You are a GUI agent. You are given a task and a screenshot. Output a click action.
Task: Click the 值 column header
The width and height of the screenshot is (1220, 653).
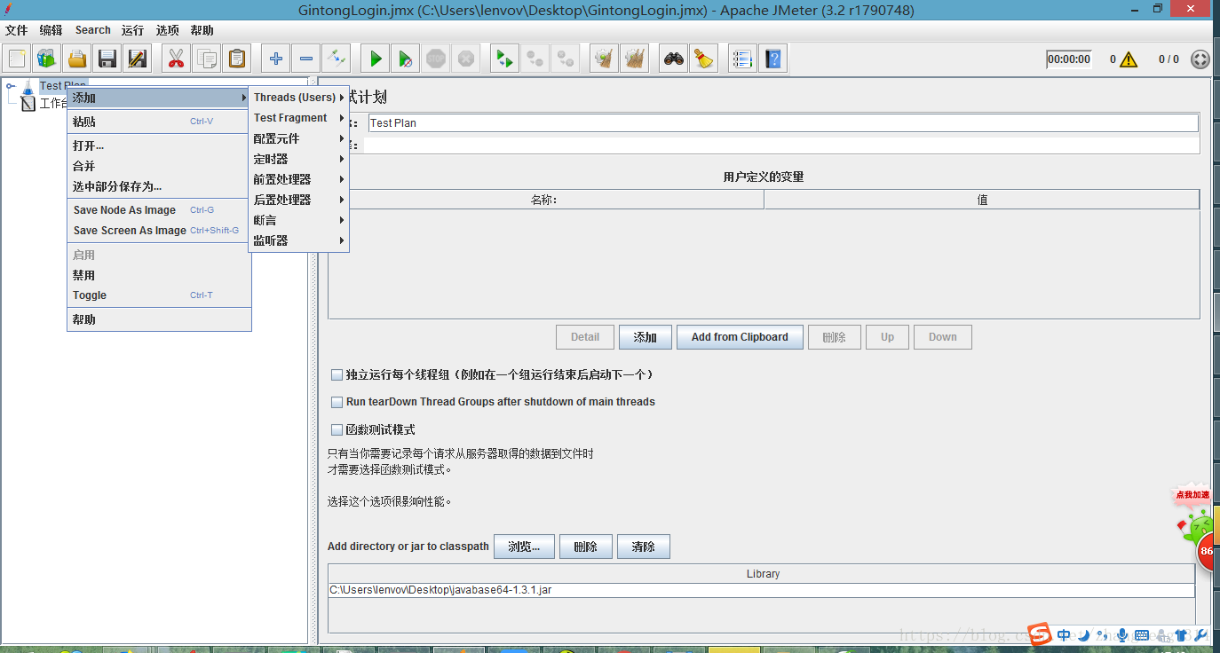(982, 200)
